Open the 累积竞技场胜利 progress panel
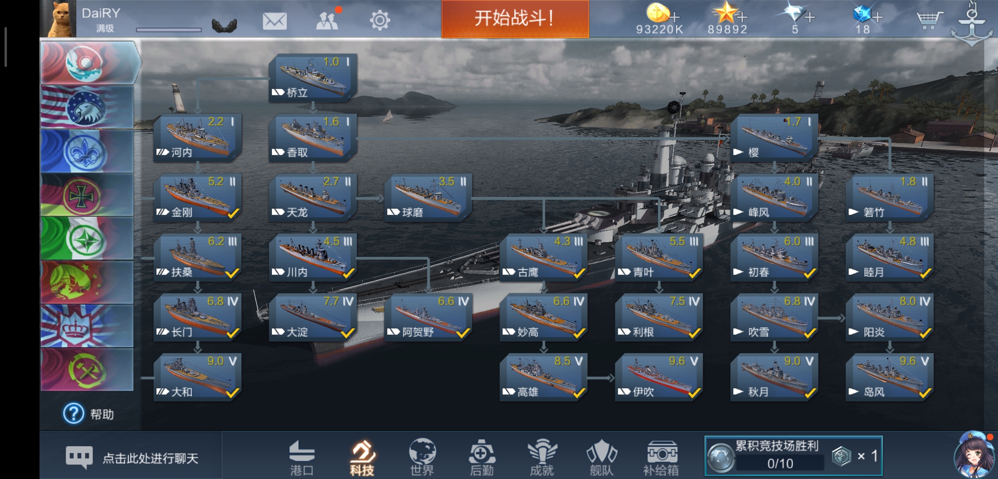This screenshot has width=998, height=479. 793,456
